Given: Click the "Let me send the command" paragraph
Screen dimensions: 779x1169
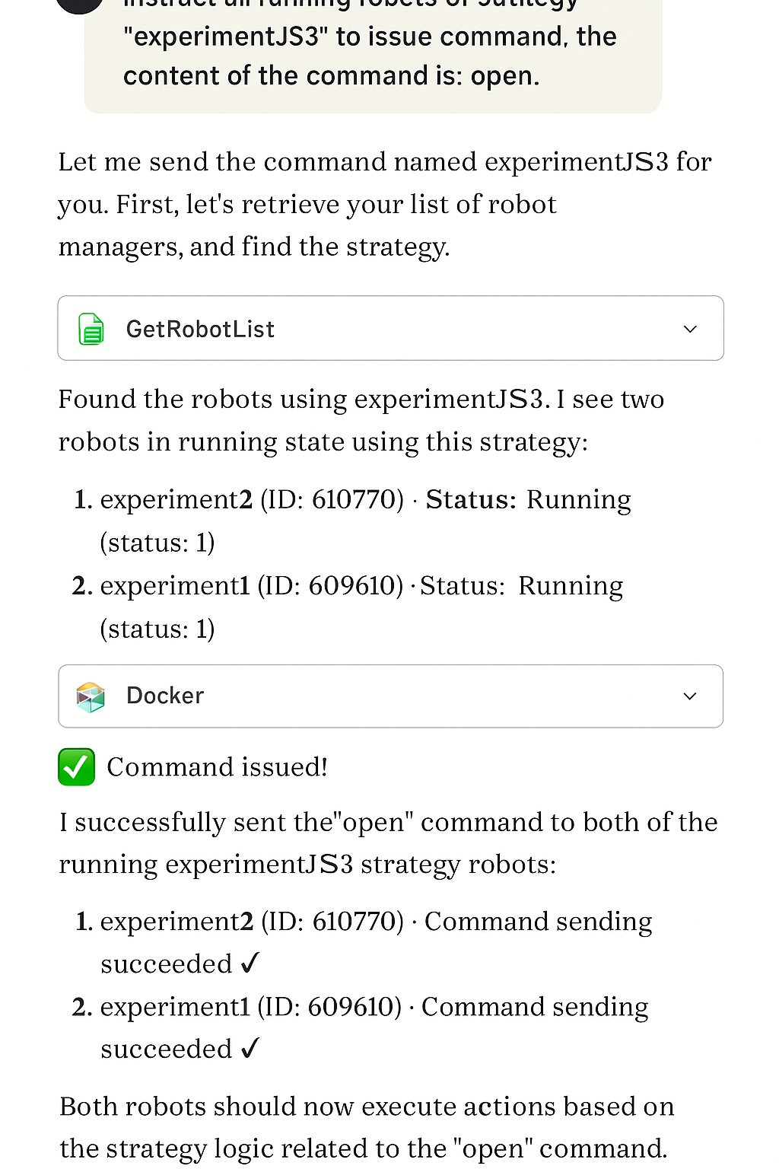Looking at the screenshot, I should point(384,204).
